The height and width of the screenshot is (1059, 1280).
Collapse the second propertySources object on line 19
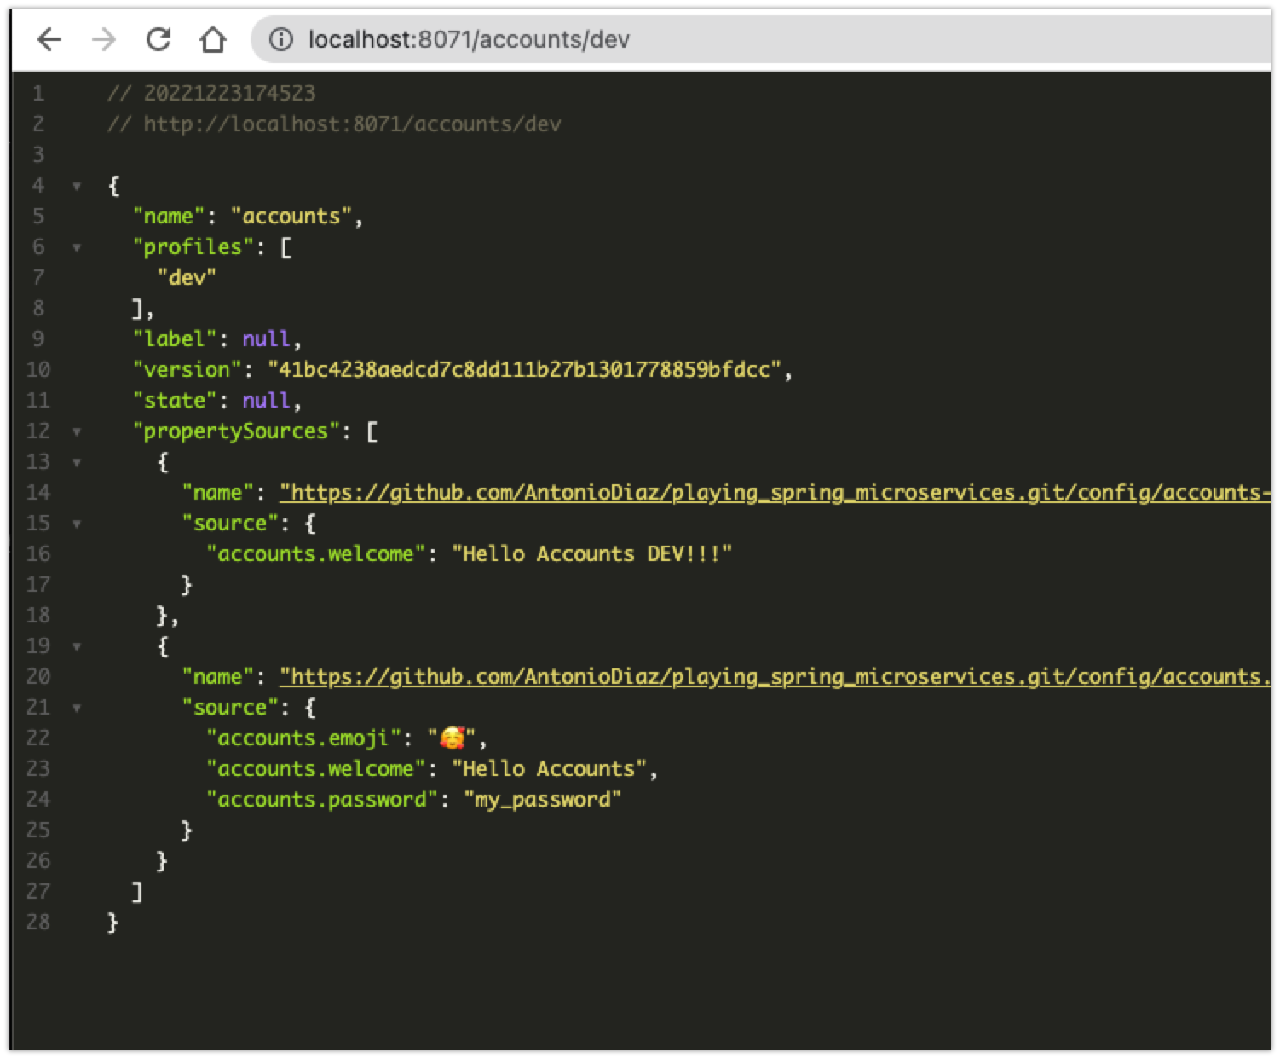click(x=77, y=646)
